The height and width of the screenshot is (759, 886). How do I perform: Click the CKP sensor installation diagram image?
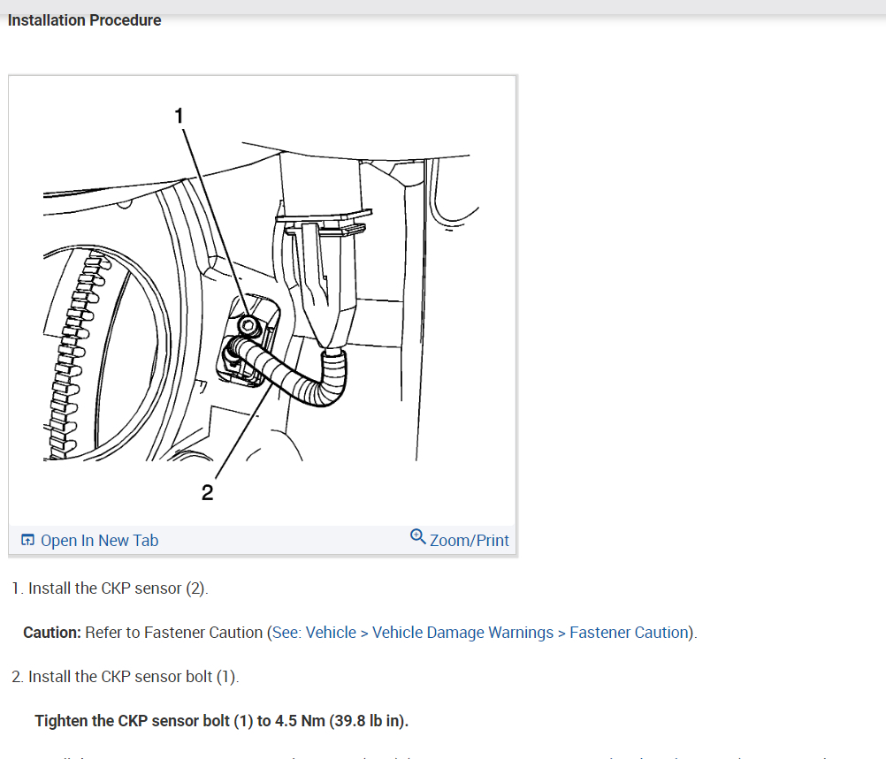click(x=263, y=301)
